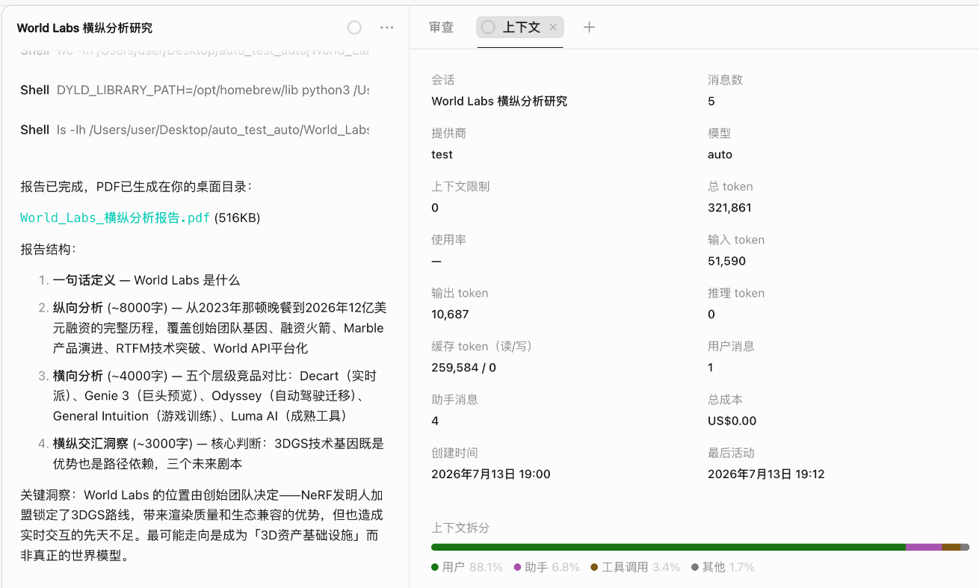Click the World Labs 横纵分析研究 panel title

pyautogui.click(x=84, y=28)
